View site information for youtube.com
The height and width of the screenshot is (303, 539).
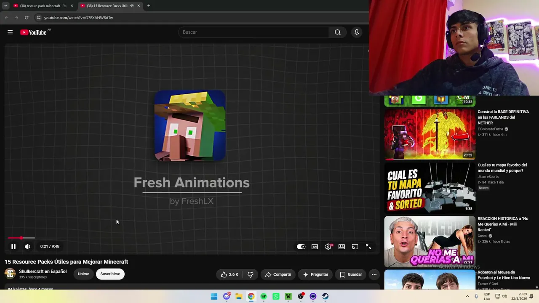(38, 18)
